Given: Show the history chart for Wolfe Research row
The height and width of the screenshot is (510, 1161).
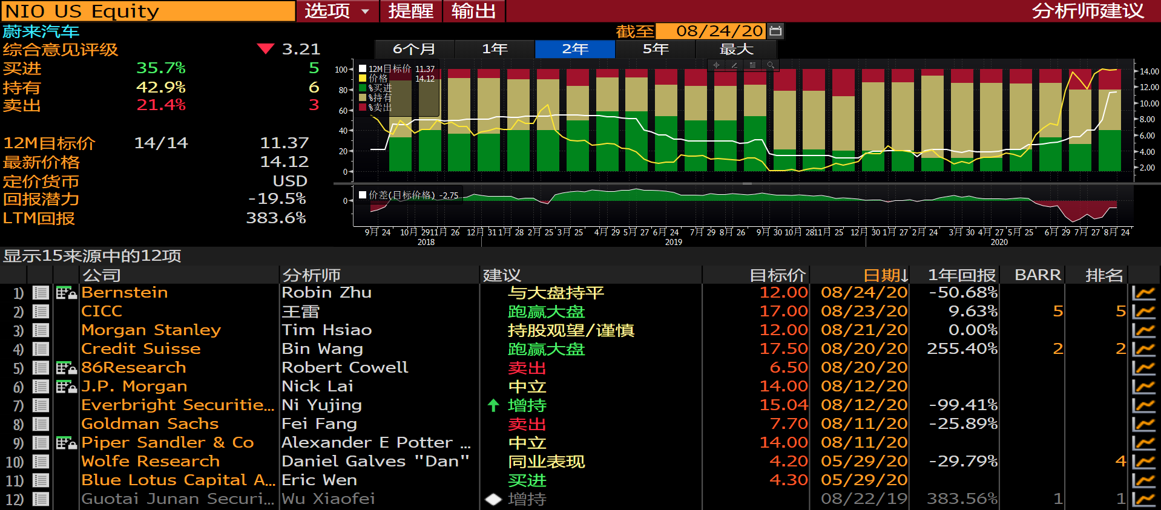Looking at the screenshot, I should point(1143,462).
